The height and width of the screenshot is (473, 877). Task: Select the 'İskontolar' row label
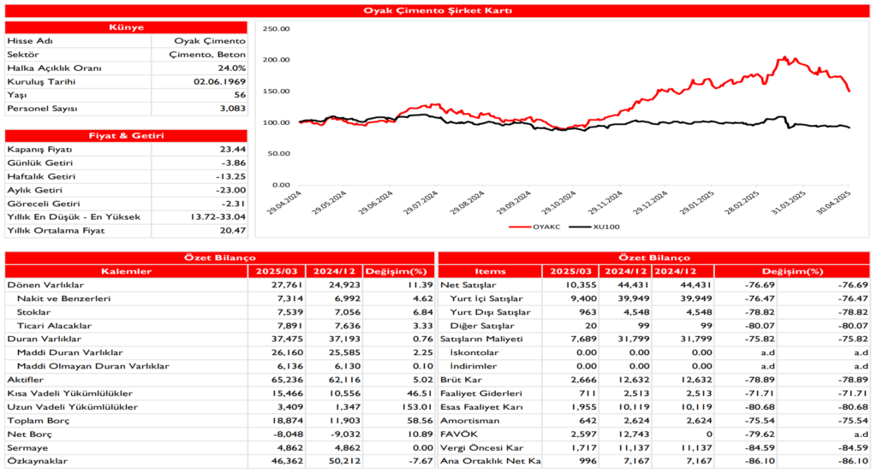tap(474, 353)
